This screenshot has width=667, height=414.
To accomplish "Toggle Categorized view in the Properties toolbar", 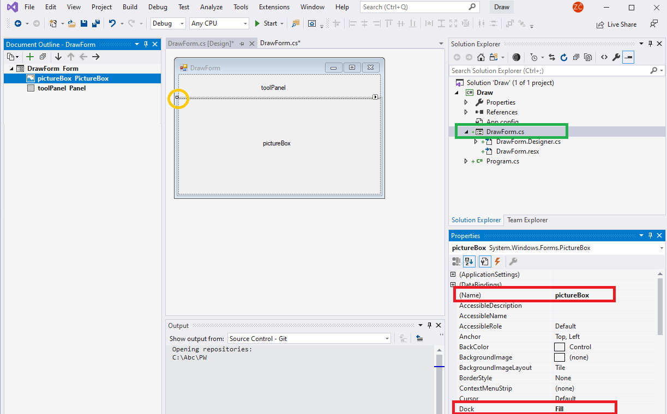I will tap(456, 261).
